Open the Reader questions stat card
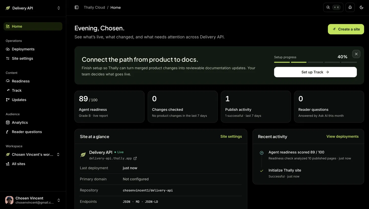The width and height of the screenshot is (369, 209). (329, 107)
